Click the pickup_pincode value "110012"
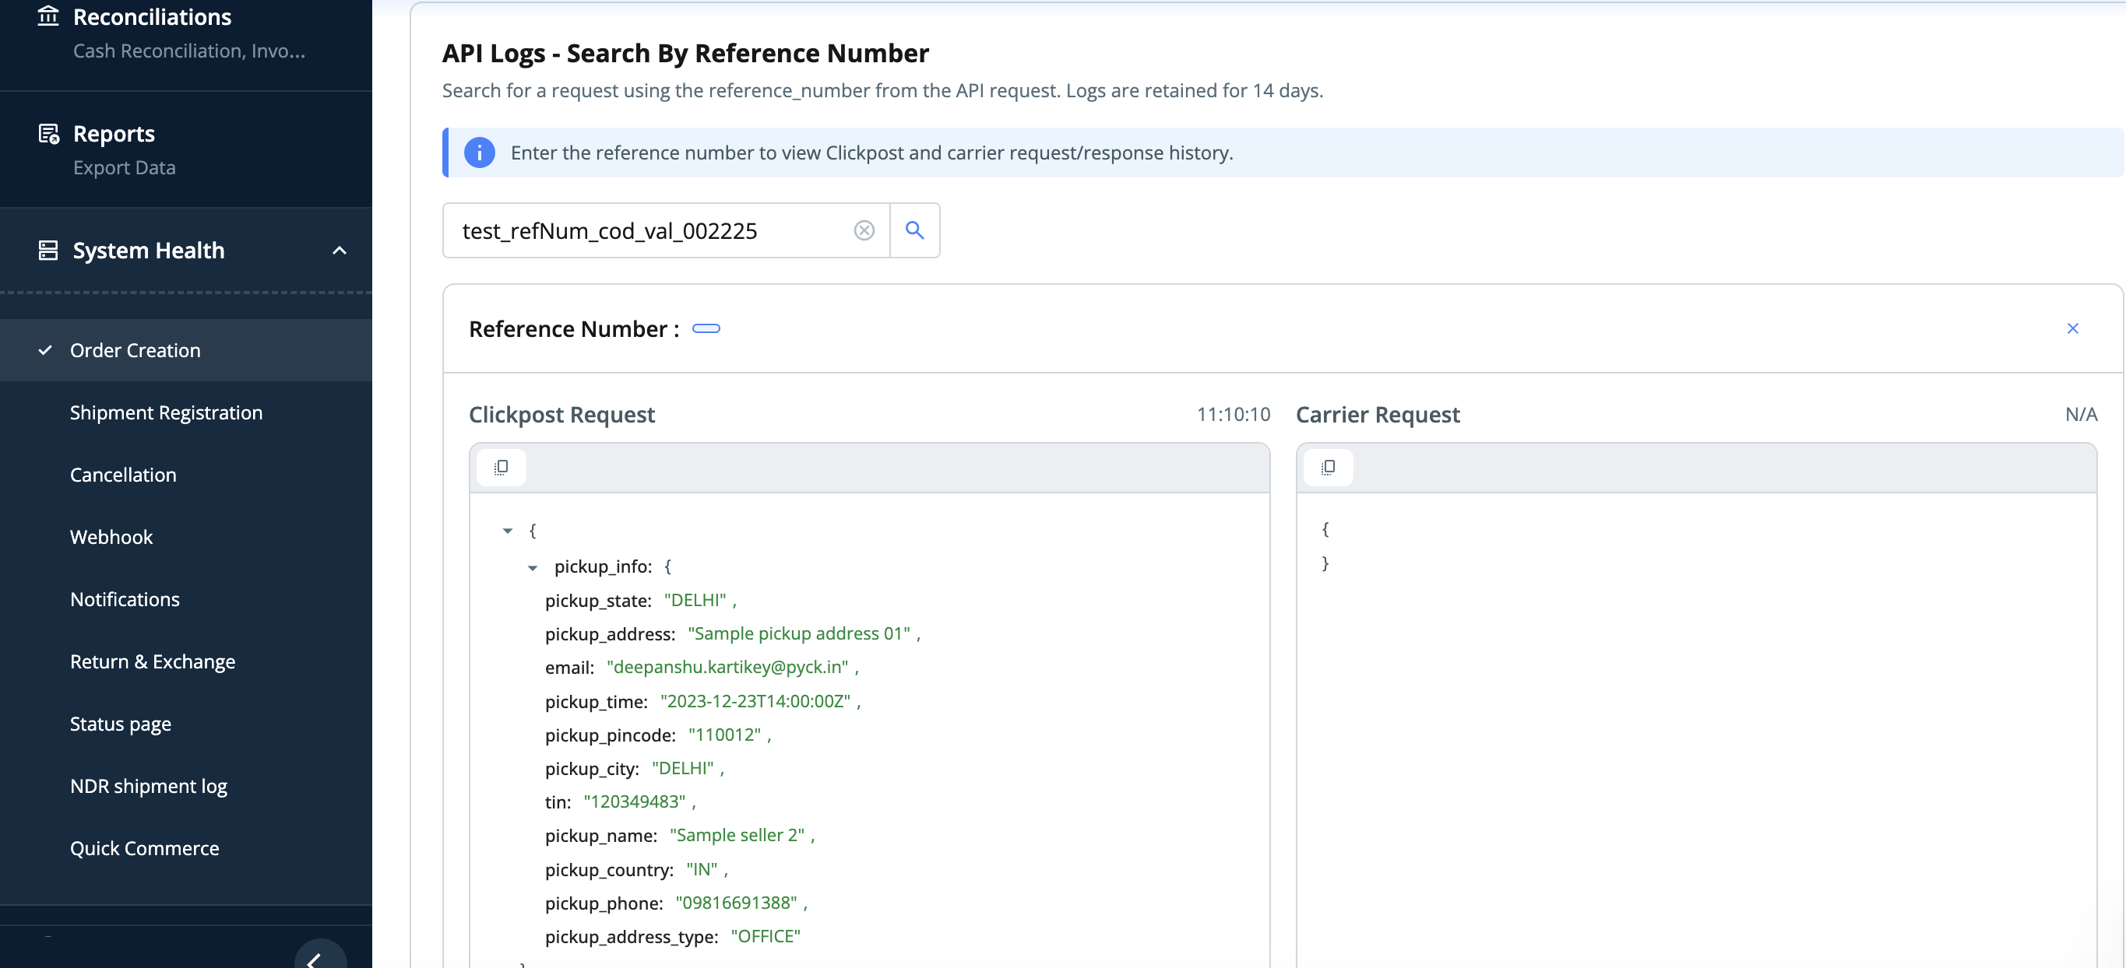Image resolution: width=2126 pixels, height=968 pixels. (723, 735)
